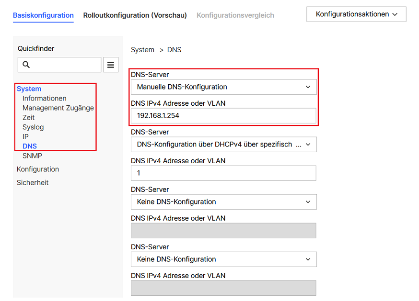This screenshot has width=419, height=301.
Task: Open the Sicherheit section in sidebar
Action: (33, 182)
